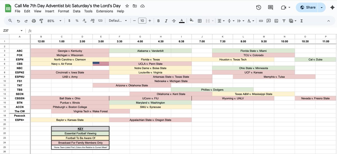The width and height of the screenshot is (337, 154).
Task: Select the Ohio State v. Minnesota cell
Action: 253,68
